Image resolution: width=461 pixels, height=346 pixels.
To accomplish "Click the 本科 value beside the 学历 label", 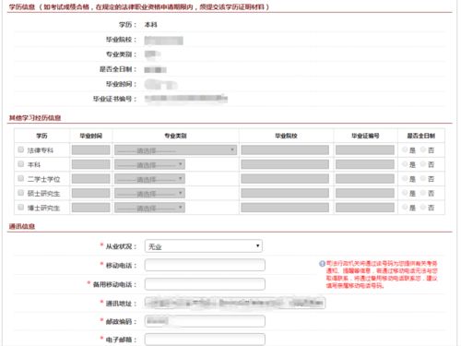I will coord(151,25).
